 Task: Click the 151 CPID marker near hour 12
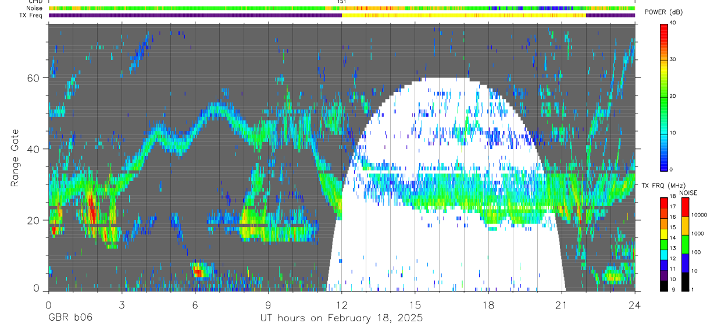342,2
